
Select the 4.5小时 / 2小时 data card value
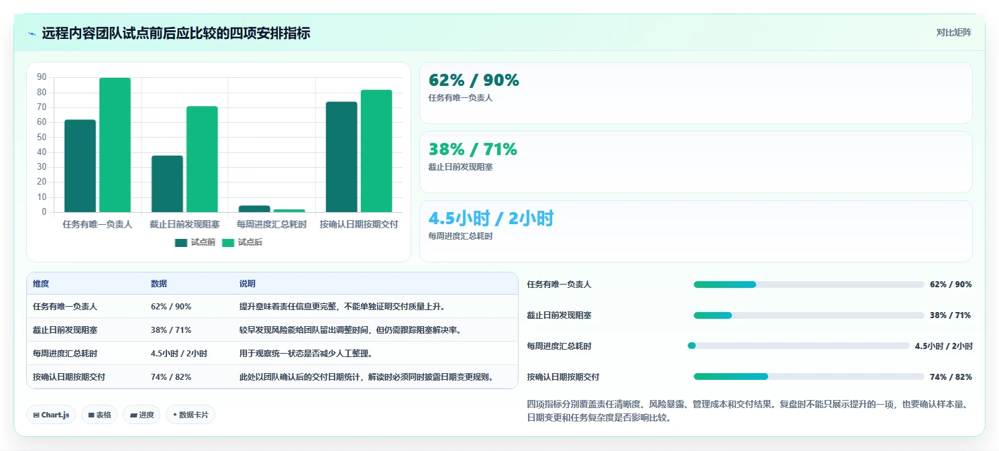pyautogui.click(x=491, y=218)
